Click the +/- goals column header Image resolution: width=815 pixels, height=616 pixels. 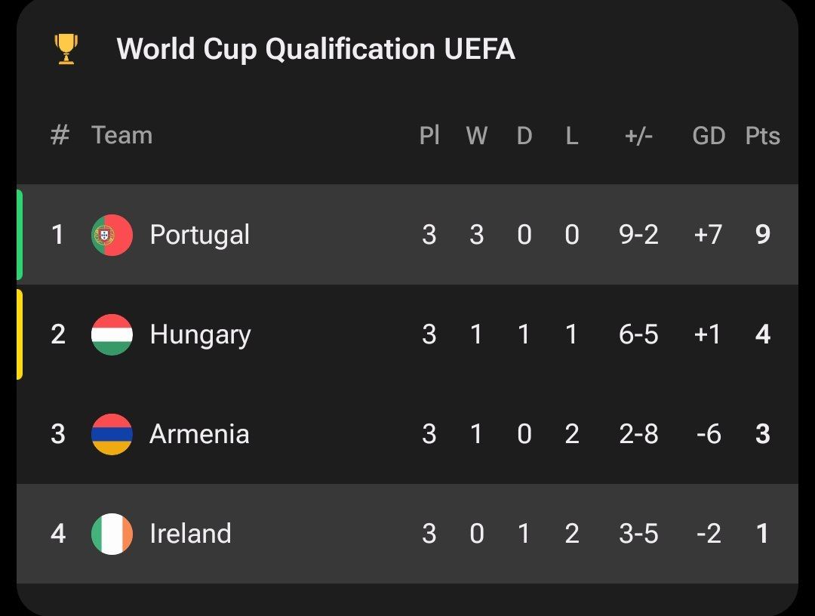[638, 136]
